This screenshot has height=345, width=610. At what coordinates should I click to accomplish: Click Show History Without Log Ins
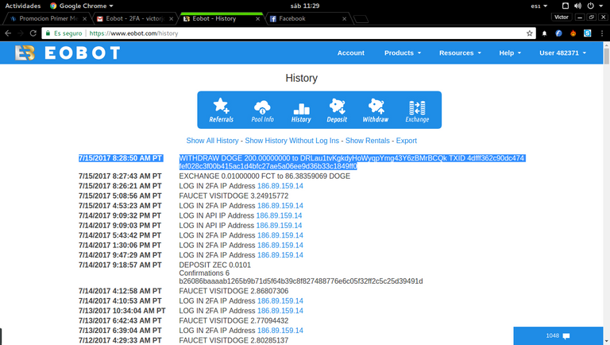tap(291, 141)
